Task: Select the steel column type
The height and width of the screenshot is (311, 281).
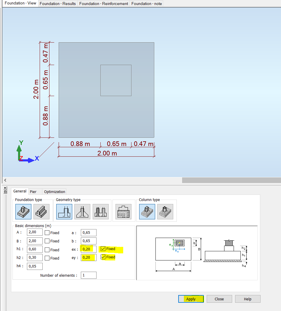Action: tap(165, 211)
